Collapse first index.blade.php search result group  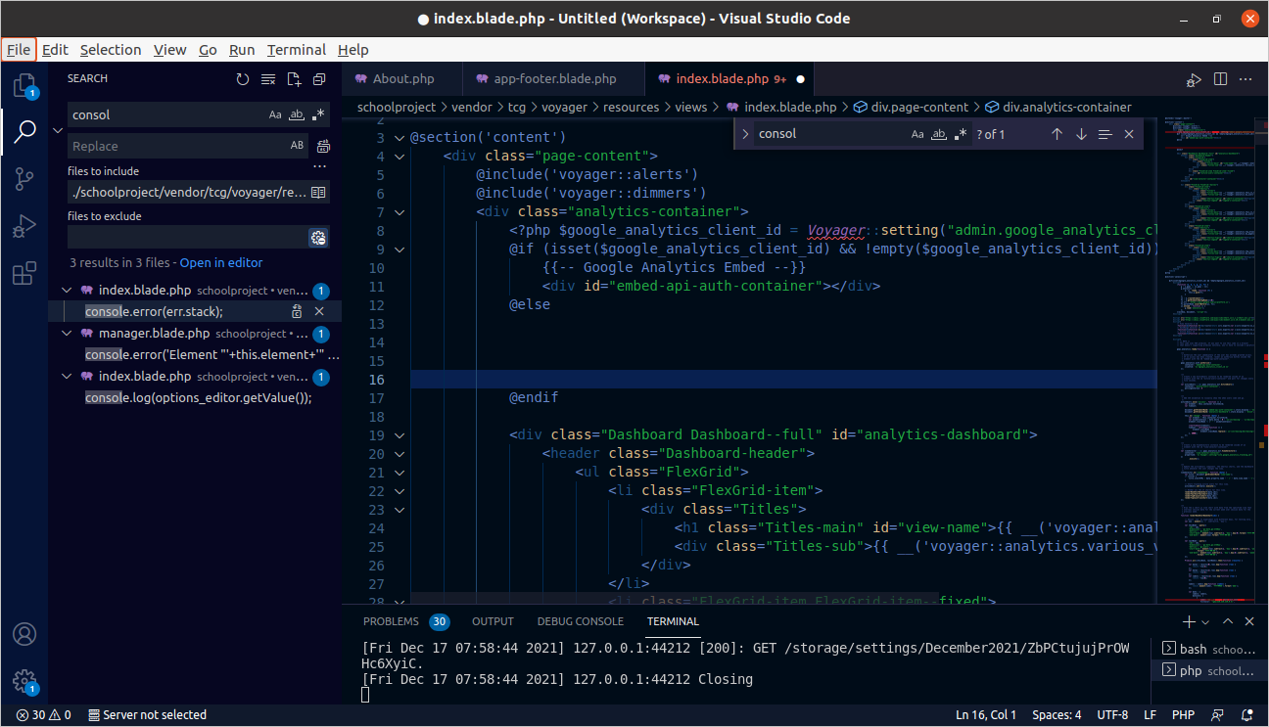[67, 291]
